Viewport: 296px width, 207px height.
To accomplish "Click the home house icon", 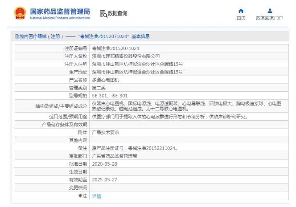I will coord(241,11).
